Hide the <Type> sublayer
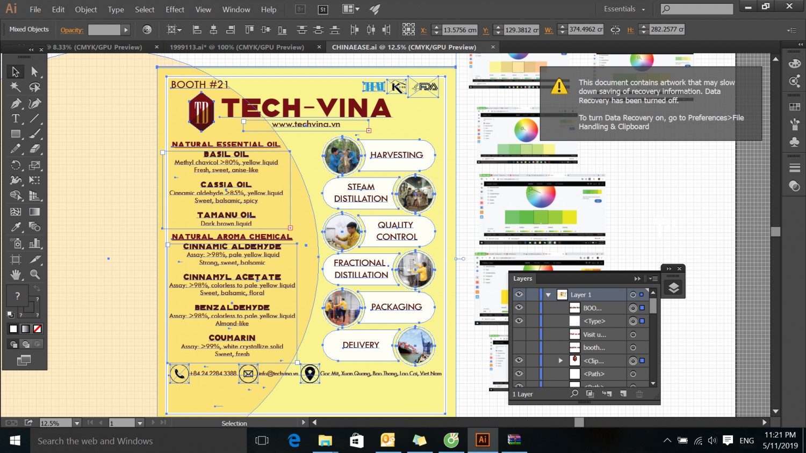The height and width of the screenshot is (453, 806). (519, 320)
